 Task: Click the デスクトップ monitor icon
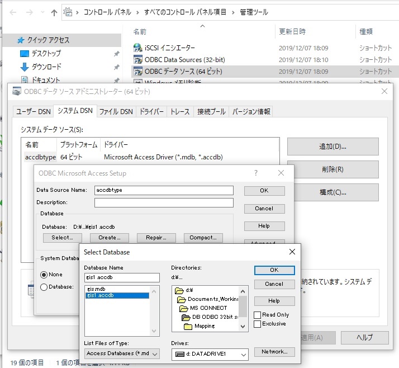click(x=25, y=54)
